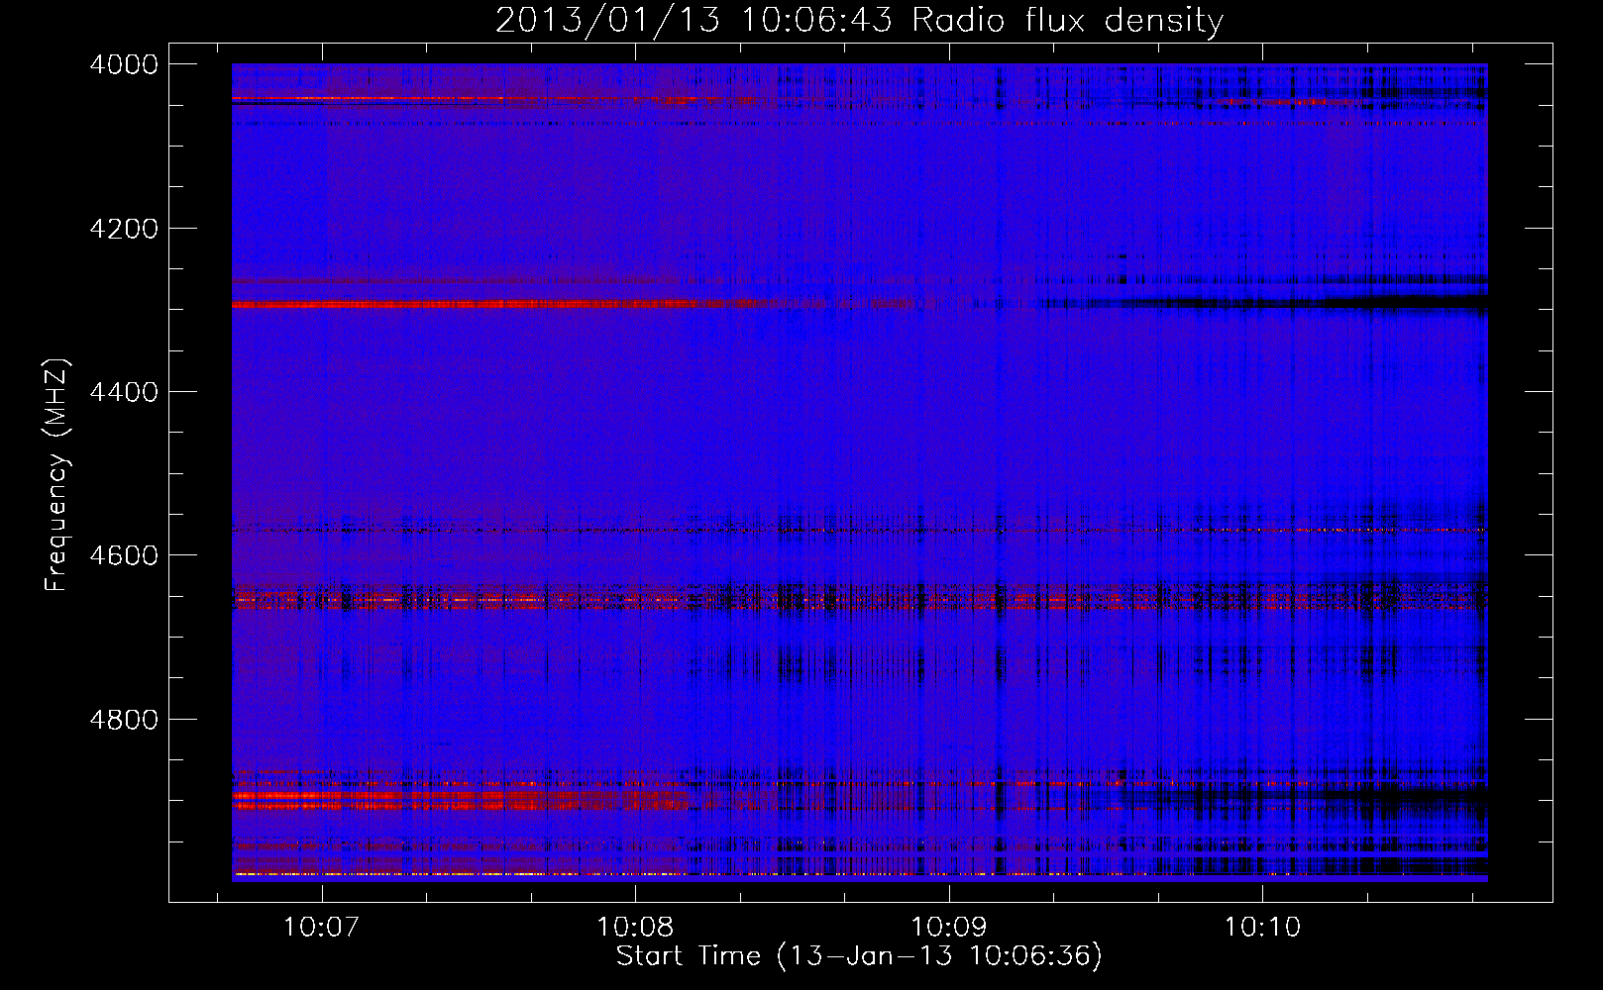Click the 4400 frequency tick label
The image size is (1603, 990).
(124, 392)
